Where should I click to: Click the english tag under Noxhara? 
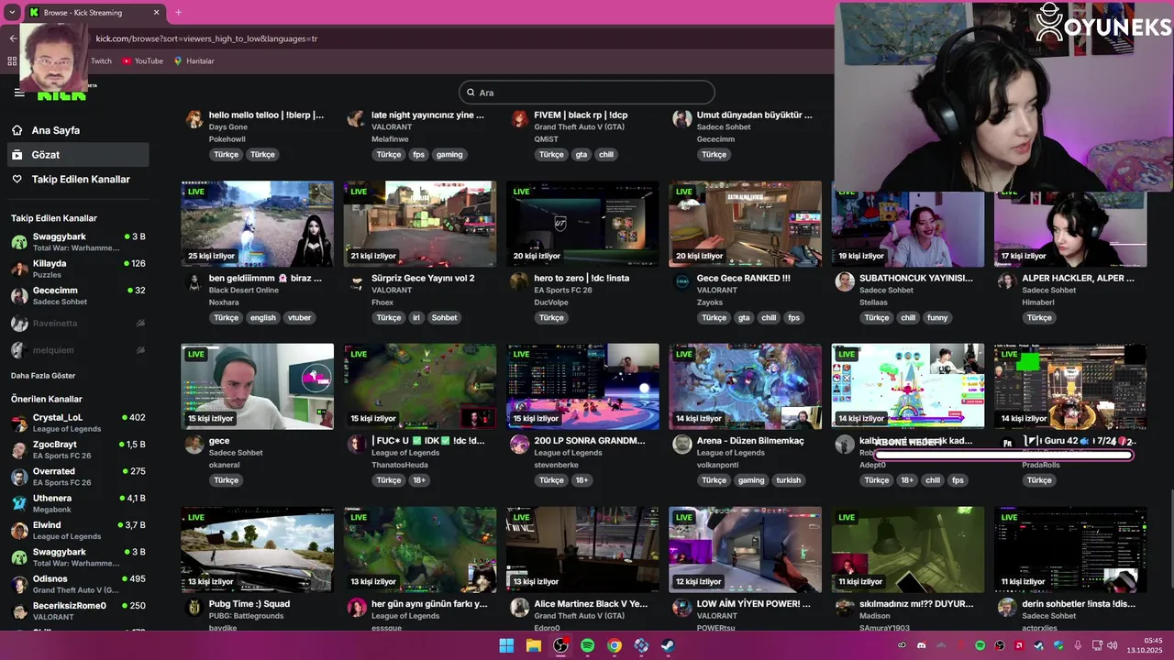click(262, 317)
